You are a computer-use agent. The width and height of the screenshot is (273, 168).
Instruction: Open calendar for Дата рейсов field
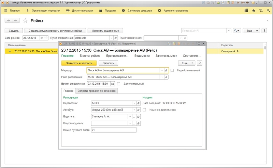point(42,38)
